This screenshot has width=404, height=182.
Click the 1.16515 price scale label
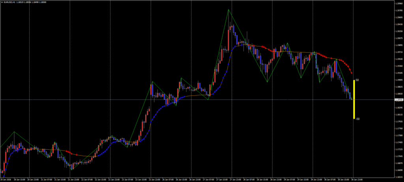coord(398,177)
